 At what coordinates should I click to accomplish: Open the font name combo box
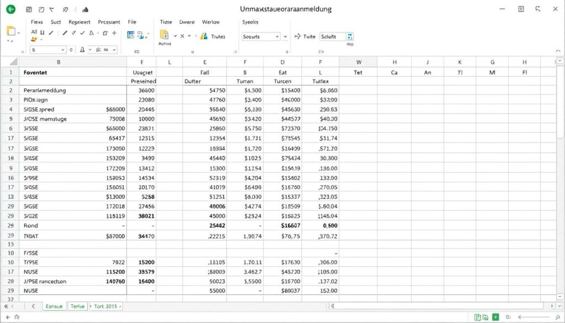coord(49,50)
